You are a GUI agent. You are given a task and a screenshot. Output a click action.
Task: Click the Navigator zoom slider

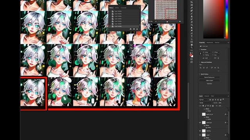coord(167,21)
